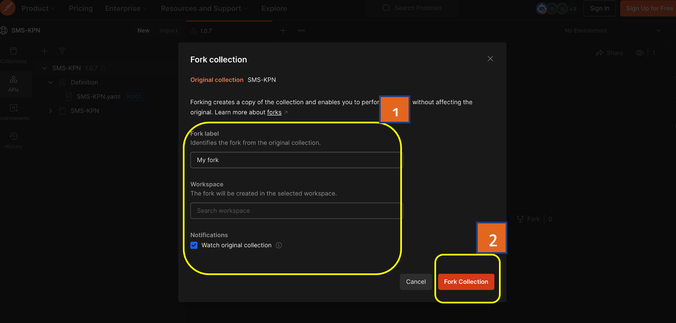Click the filter icon in sidebar
The image size is (676, 323).
coord(62,51)
